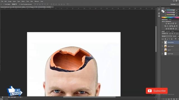The image size is (179, 100).
Task: Click the foreground color swatch
Action: click(162, 11)
